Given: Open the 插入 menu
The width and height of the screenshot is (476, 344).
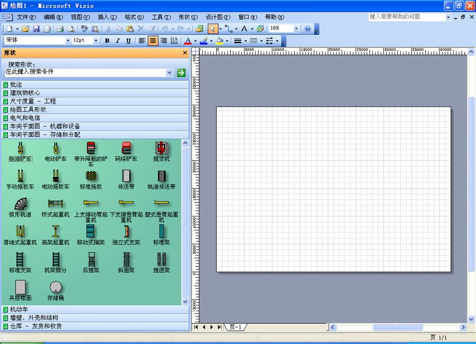Looking at the screenshot, I should (x=107, y=17).
